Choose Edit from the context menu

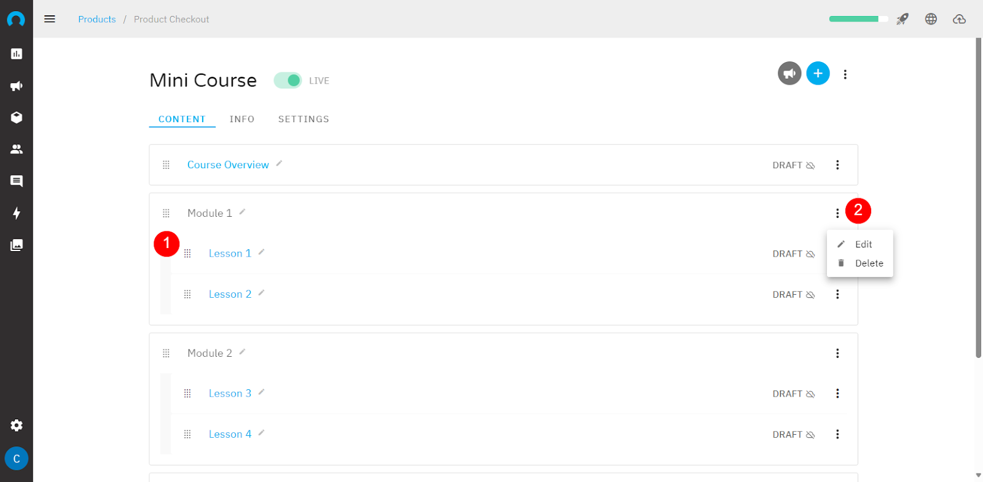click(x=860, y=244)
